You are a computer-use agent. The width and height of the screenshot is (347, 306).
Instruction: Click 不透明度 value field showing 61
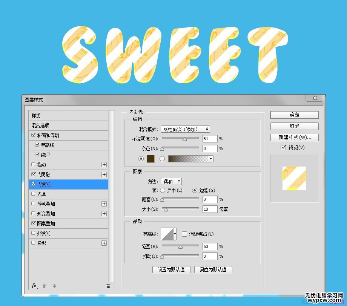210,139
